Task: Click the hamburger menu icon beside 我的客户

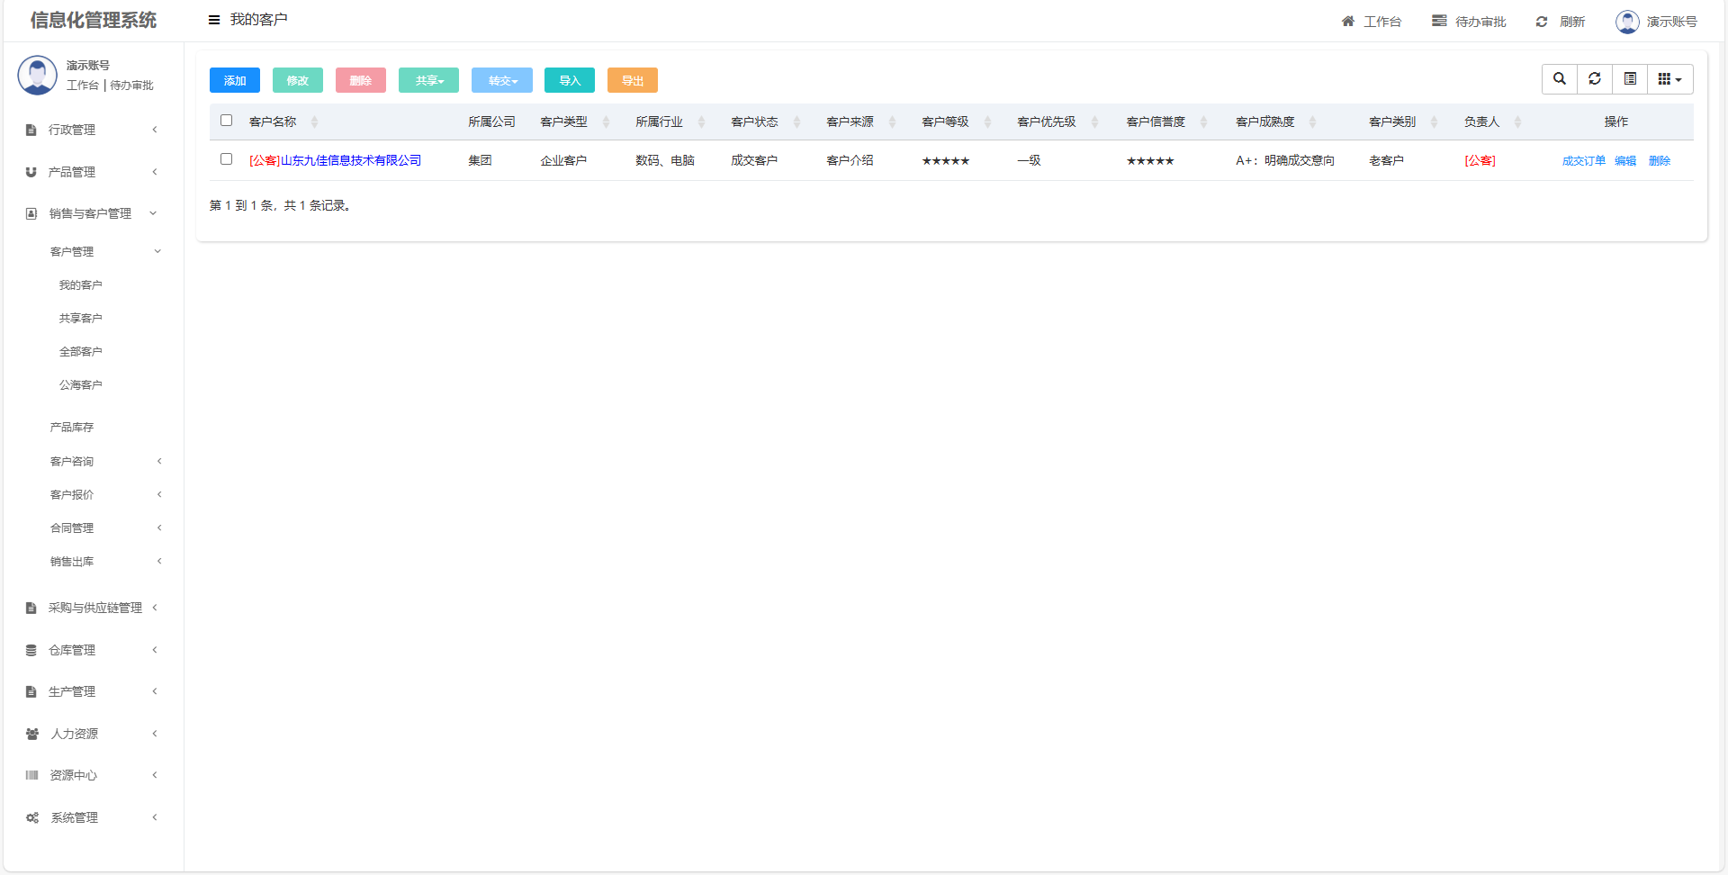Action: [x=214, y=20]
